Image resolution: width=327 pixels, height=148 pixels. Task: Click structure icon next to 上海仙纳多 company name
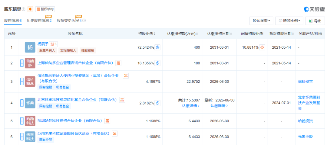(118, 63)
